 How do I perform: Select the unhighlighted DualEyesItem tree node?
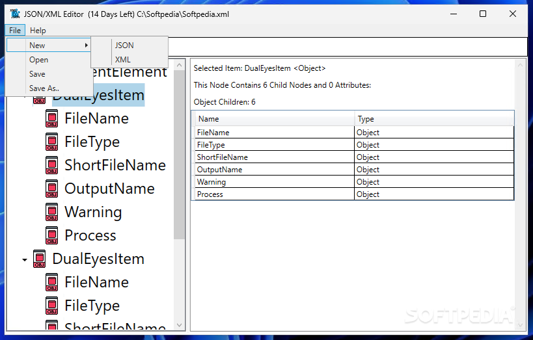98,259
